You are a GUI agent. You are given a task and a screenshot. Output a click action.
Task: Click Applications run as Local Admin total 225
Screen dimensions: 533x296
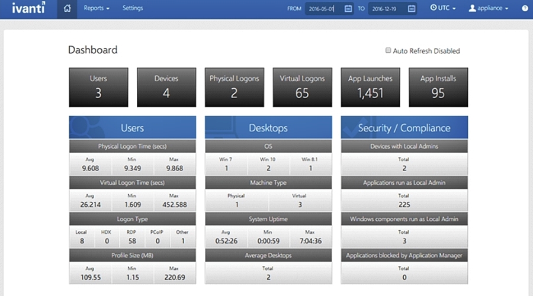[404, 205]
